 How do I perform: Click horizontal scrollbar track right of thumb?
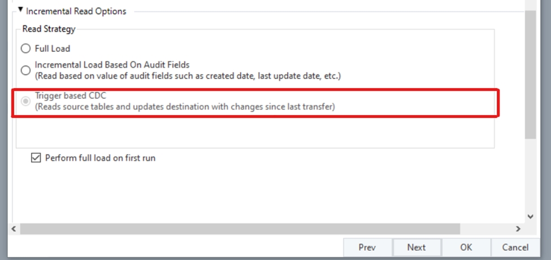(486, 229)
